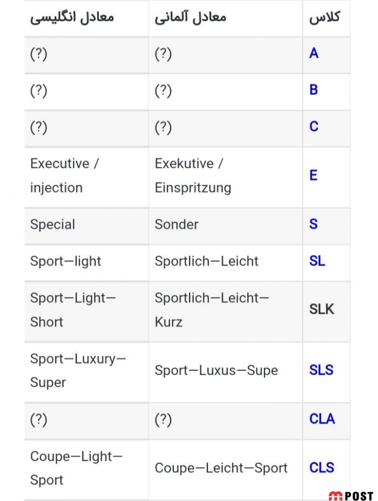Click the POST watermark logo
Screen dimensions: 378x501
[351, 496]
